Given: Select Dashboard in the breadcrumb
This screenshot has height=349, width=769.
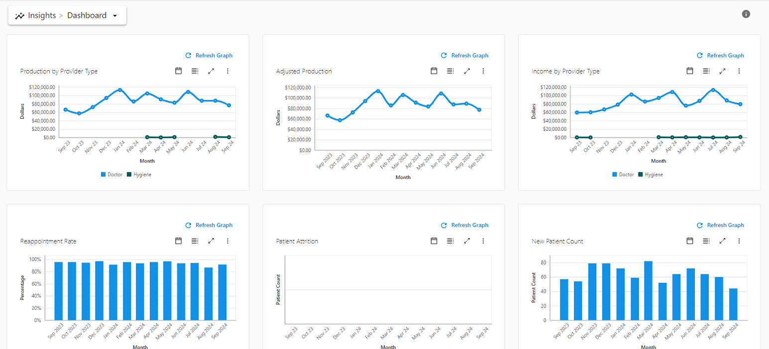Looking at the screenshot, I should click(x=87, y=15).
